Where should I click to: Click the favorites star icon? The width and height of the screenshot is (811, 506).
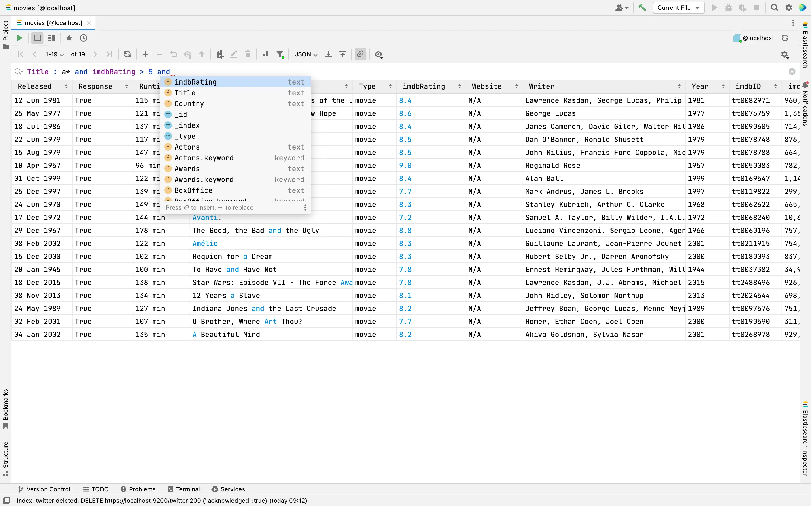[x=69, y=38]
